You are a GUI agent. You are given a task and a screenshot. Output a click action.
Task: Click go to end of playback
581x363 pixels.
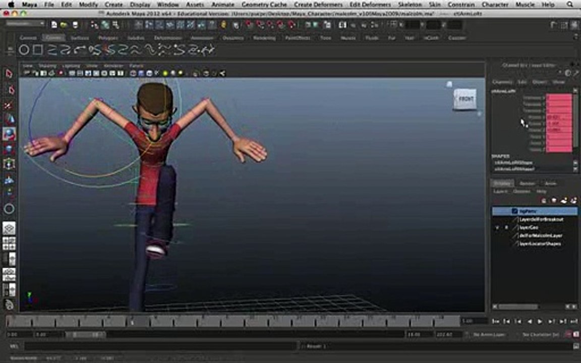(573, 321)
